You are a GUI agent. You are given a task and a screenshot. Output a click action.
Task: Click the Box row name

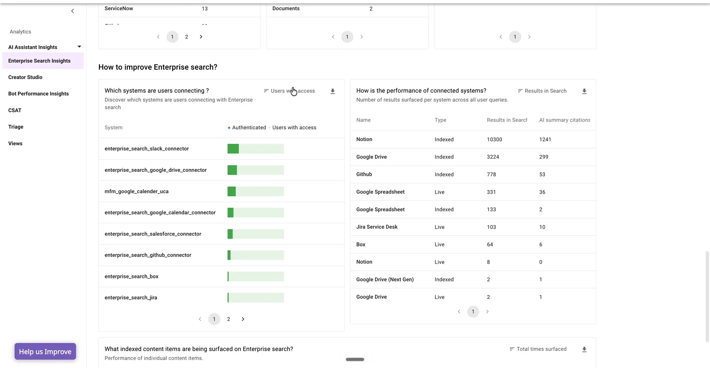coord(361,245)
